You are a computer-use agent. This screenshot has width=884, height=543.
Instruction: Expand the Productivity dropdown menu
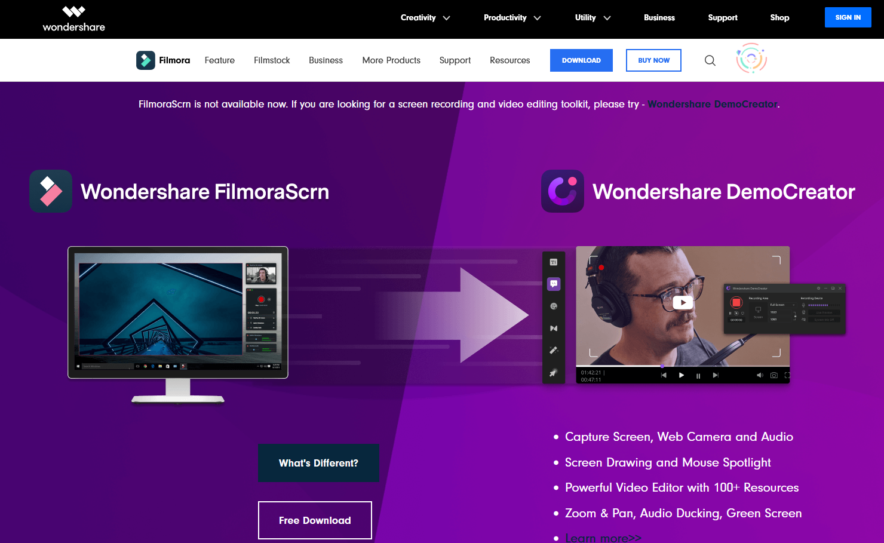[x=512, y=18]
